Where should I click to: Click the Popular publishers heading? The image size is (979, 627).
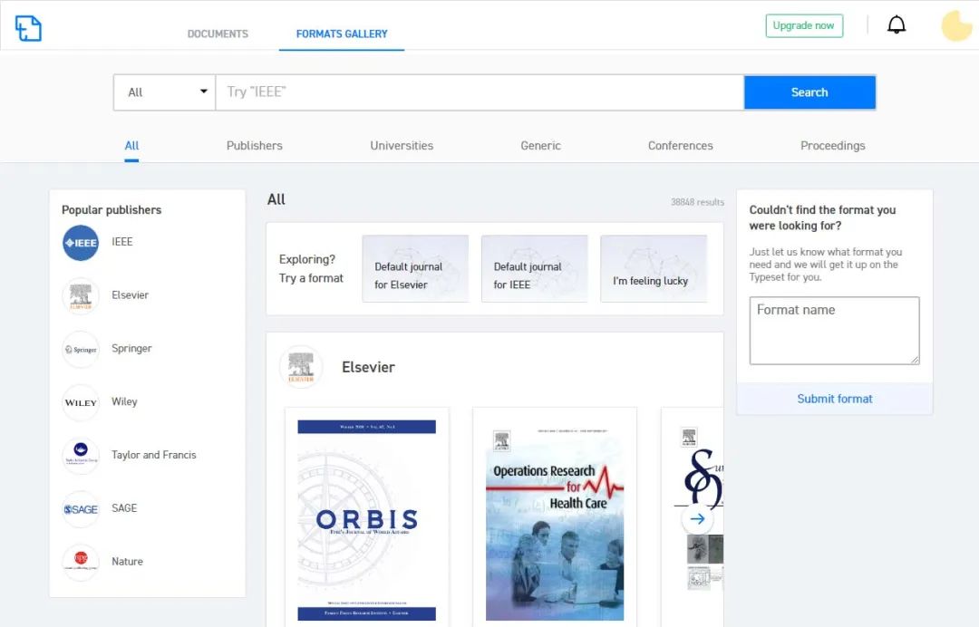pyautogui.click(x=111, y=210)
